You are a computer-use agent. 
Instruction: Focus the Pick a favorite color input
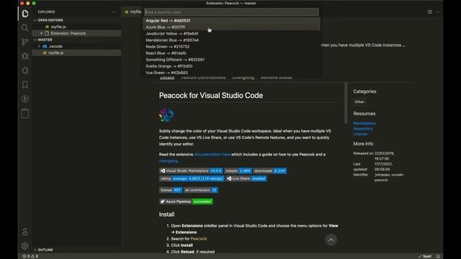pyautogui.click(x=231, y=12)
